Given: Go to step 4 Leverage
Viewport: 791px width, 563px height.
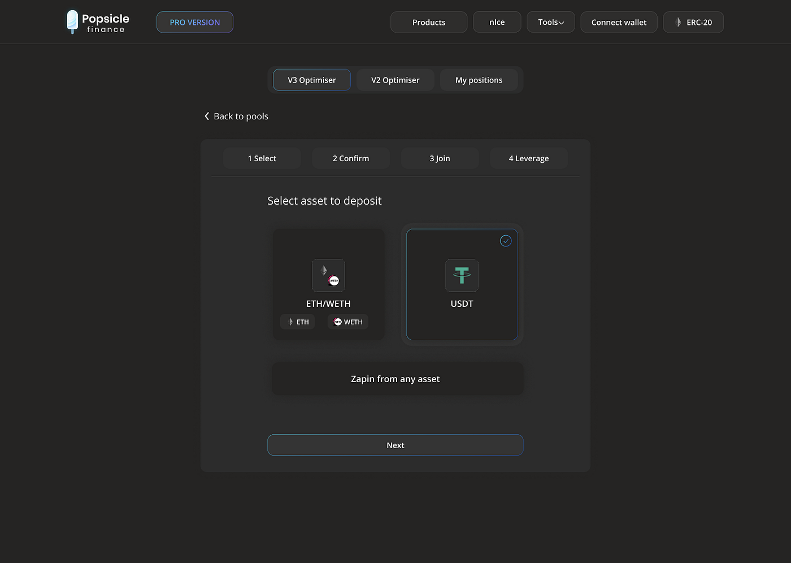Looking at the screenshot, I should (529, 158).
